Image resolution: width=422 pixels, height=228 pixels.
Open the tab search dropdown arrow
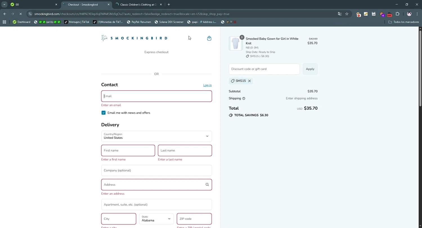[4, 4]
